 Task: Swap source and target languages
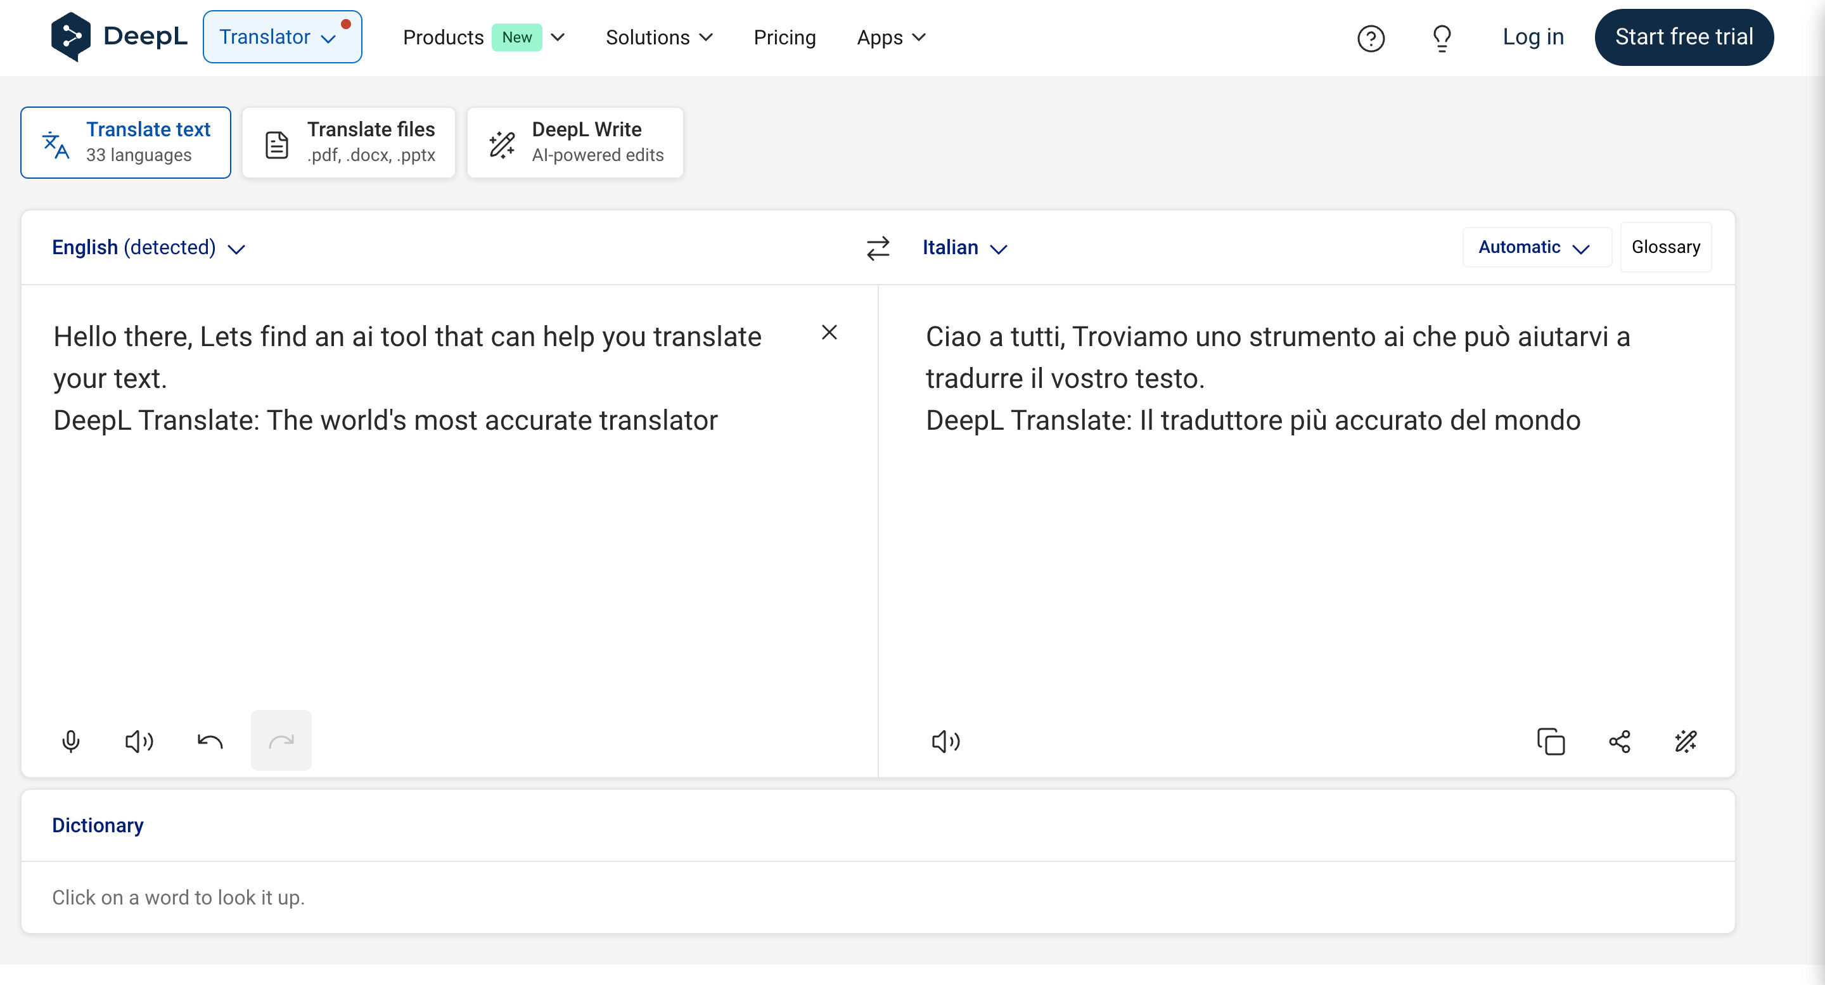coord(878,248)
